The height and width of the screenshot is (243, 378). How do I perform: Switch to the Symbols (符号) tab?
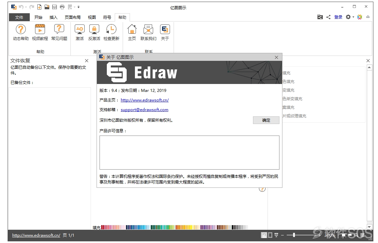point(107,17)
